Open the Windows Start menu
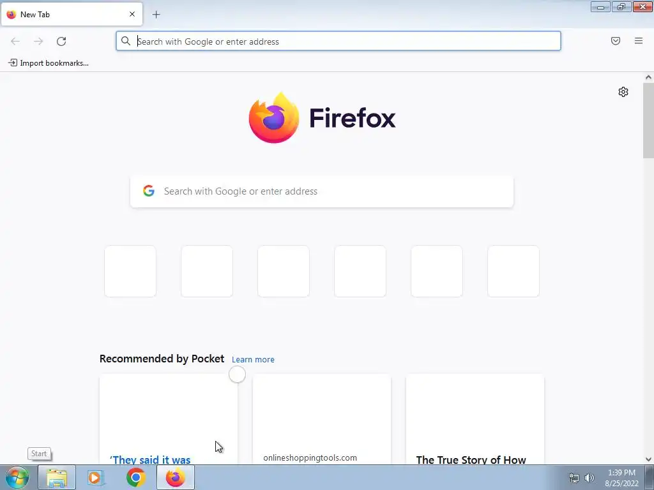654x490 pixels. click(x=17, y=477)
